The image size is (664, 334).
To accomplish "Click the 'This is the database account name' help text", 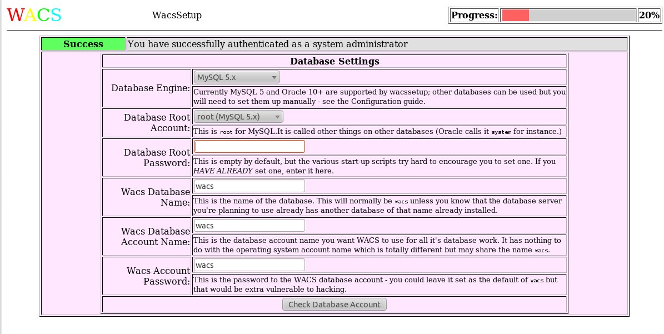I will pyautogui.click(x=377, y=245).
